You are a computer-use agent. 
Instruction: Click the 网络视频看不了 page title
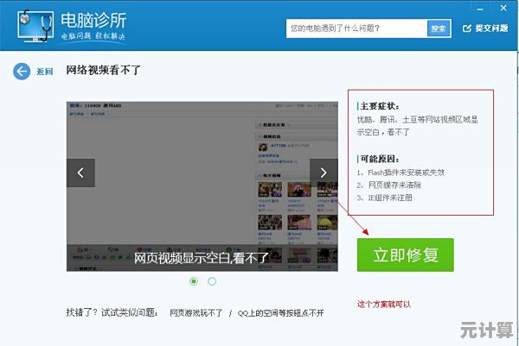pyautogui.click(x=103, y=70)
